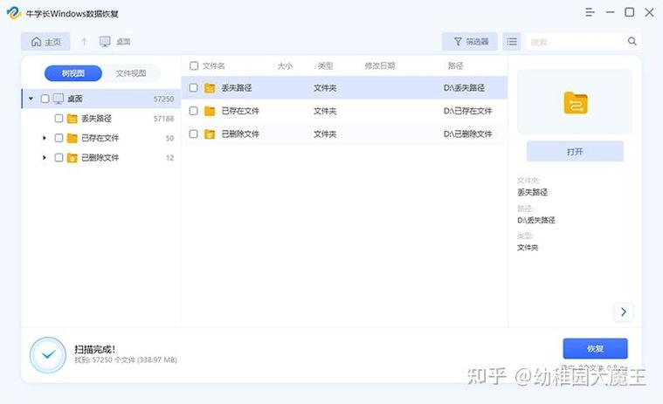This screenshot has height=404, width=663.
Task: Check the 已删除文件 checkbox in tree
Action: (59, 158)
